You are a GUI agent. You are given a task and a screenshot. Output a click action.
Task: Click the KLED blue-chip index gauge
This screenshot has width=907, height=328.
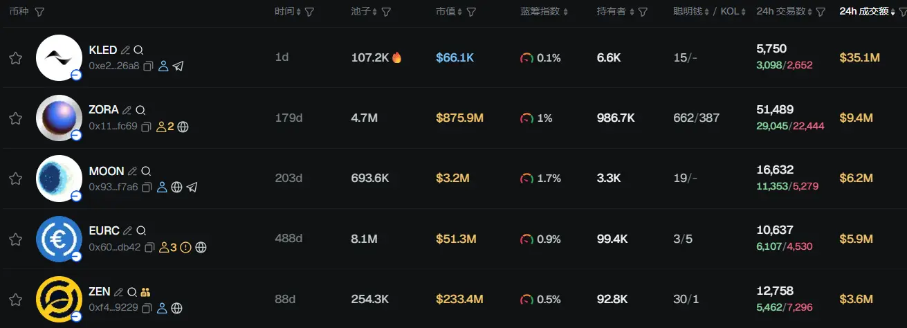tap(526, 58)
